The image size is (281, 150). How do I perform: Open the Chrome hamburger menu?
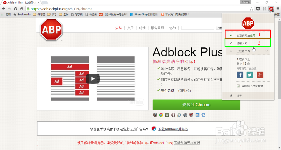pos(278,9)
